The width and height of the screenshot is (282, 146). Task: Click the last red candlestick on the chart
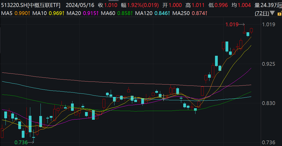(251, 30)
